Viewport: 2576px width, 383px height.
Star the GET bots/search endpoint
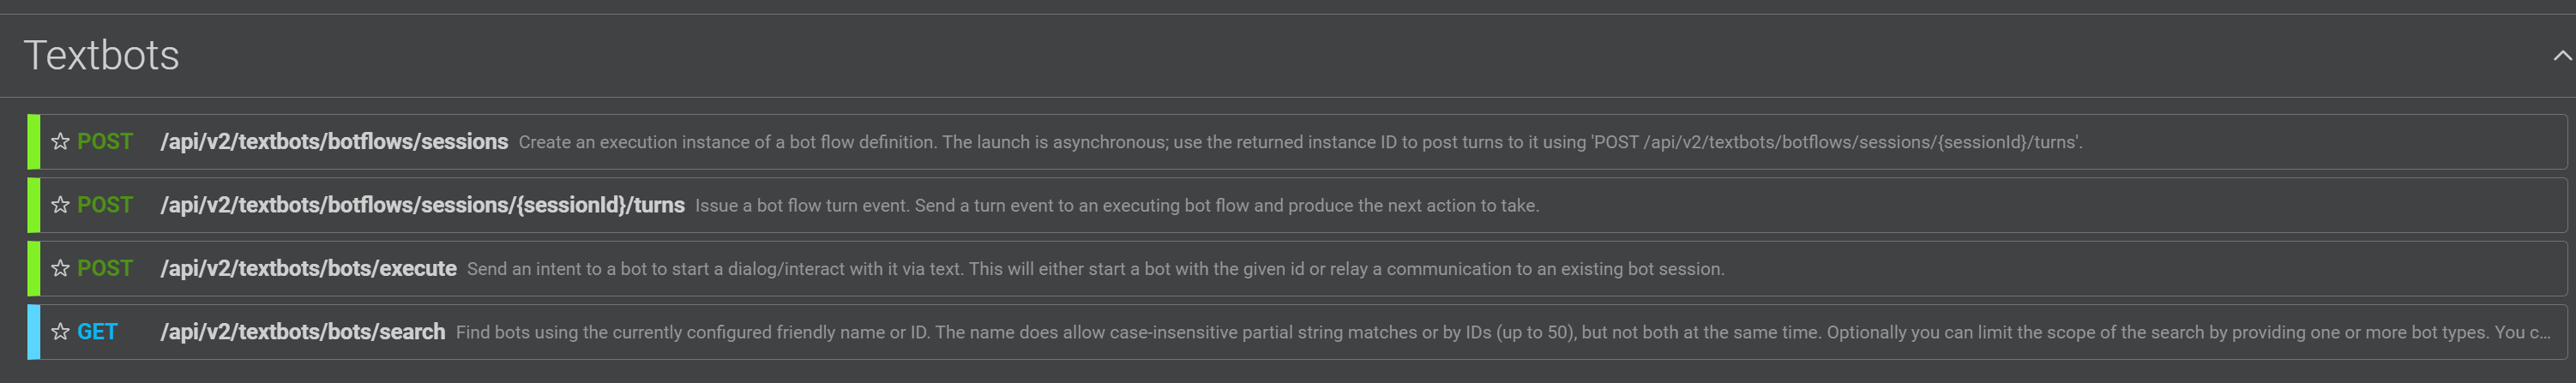tap(61, 332)
